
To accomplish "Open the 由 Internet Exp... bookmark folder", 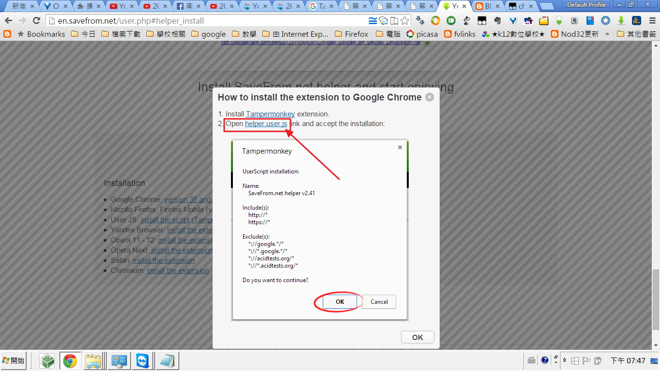I will point(295,34).
